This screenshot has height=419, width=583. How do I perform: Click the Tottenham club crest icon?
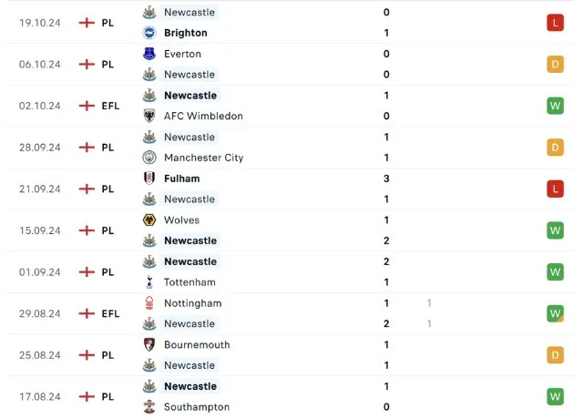point(149,282)
